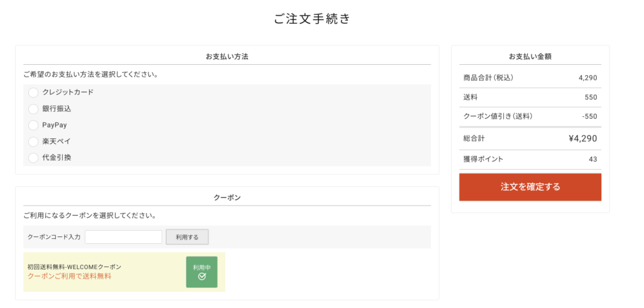Select the クレジットカード radio button
The height and width of the screenshot is (308, 644).
(34, 92)
